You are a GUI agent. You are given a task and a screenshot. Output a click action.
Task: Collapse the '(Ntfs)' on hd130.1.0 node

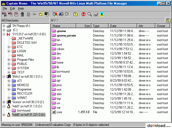[x=4, y=77]
